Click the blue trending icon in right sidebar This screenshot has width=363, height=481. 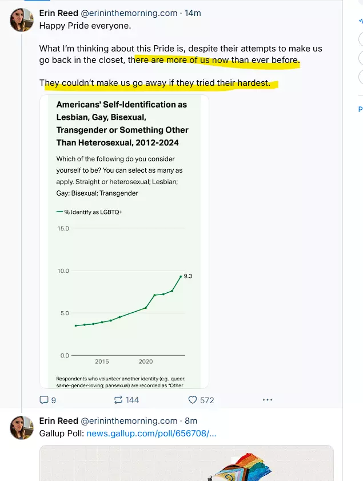[360, 21]
